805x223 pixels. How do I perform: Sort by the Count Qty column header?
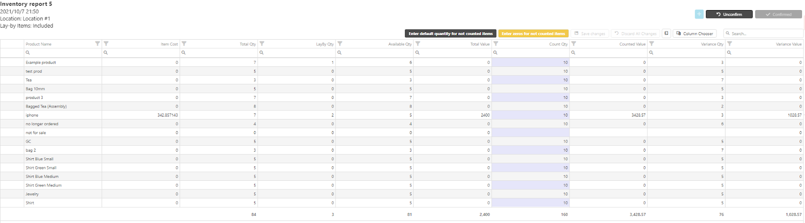[558, 44]
